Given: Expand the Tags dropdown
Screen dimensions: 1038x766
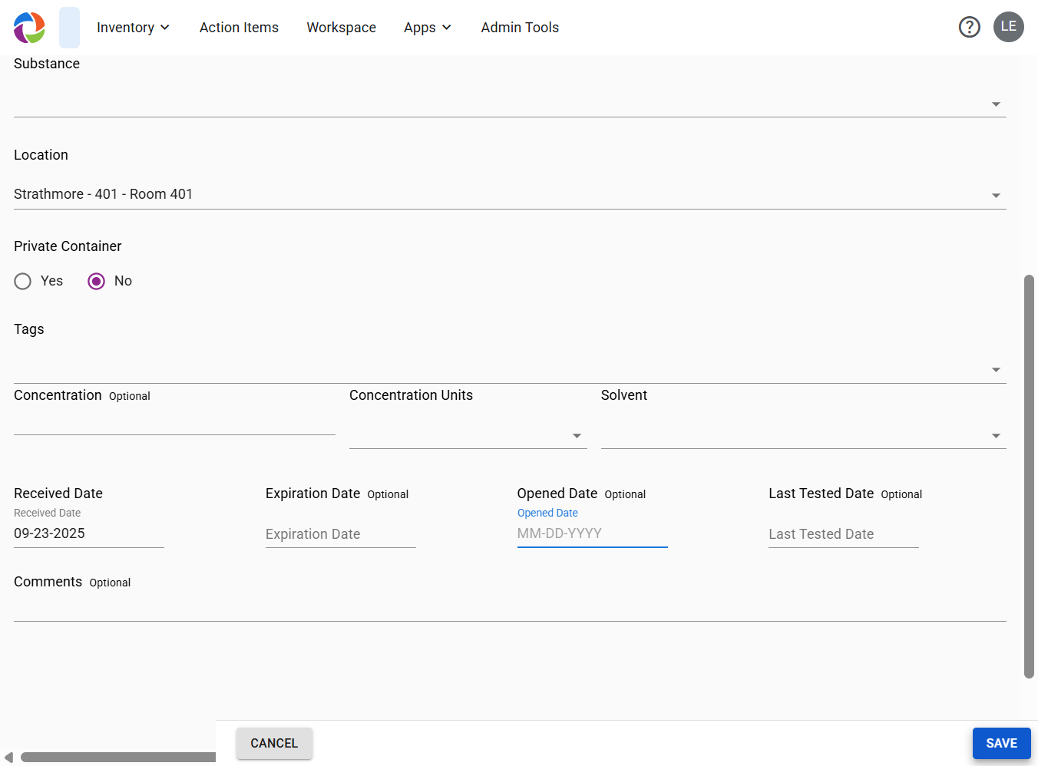Looking at the screenshot, I should coord(510,369).
